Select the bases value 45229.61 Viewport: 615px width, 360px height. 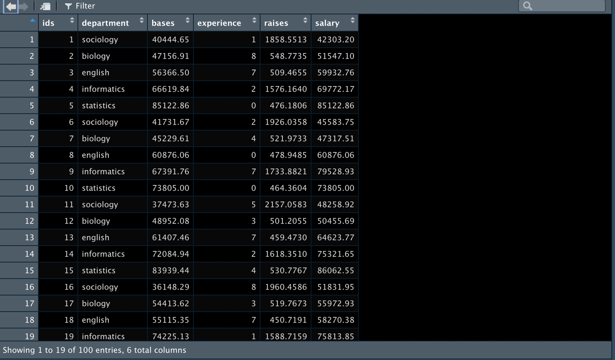(171, 139)
